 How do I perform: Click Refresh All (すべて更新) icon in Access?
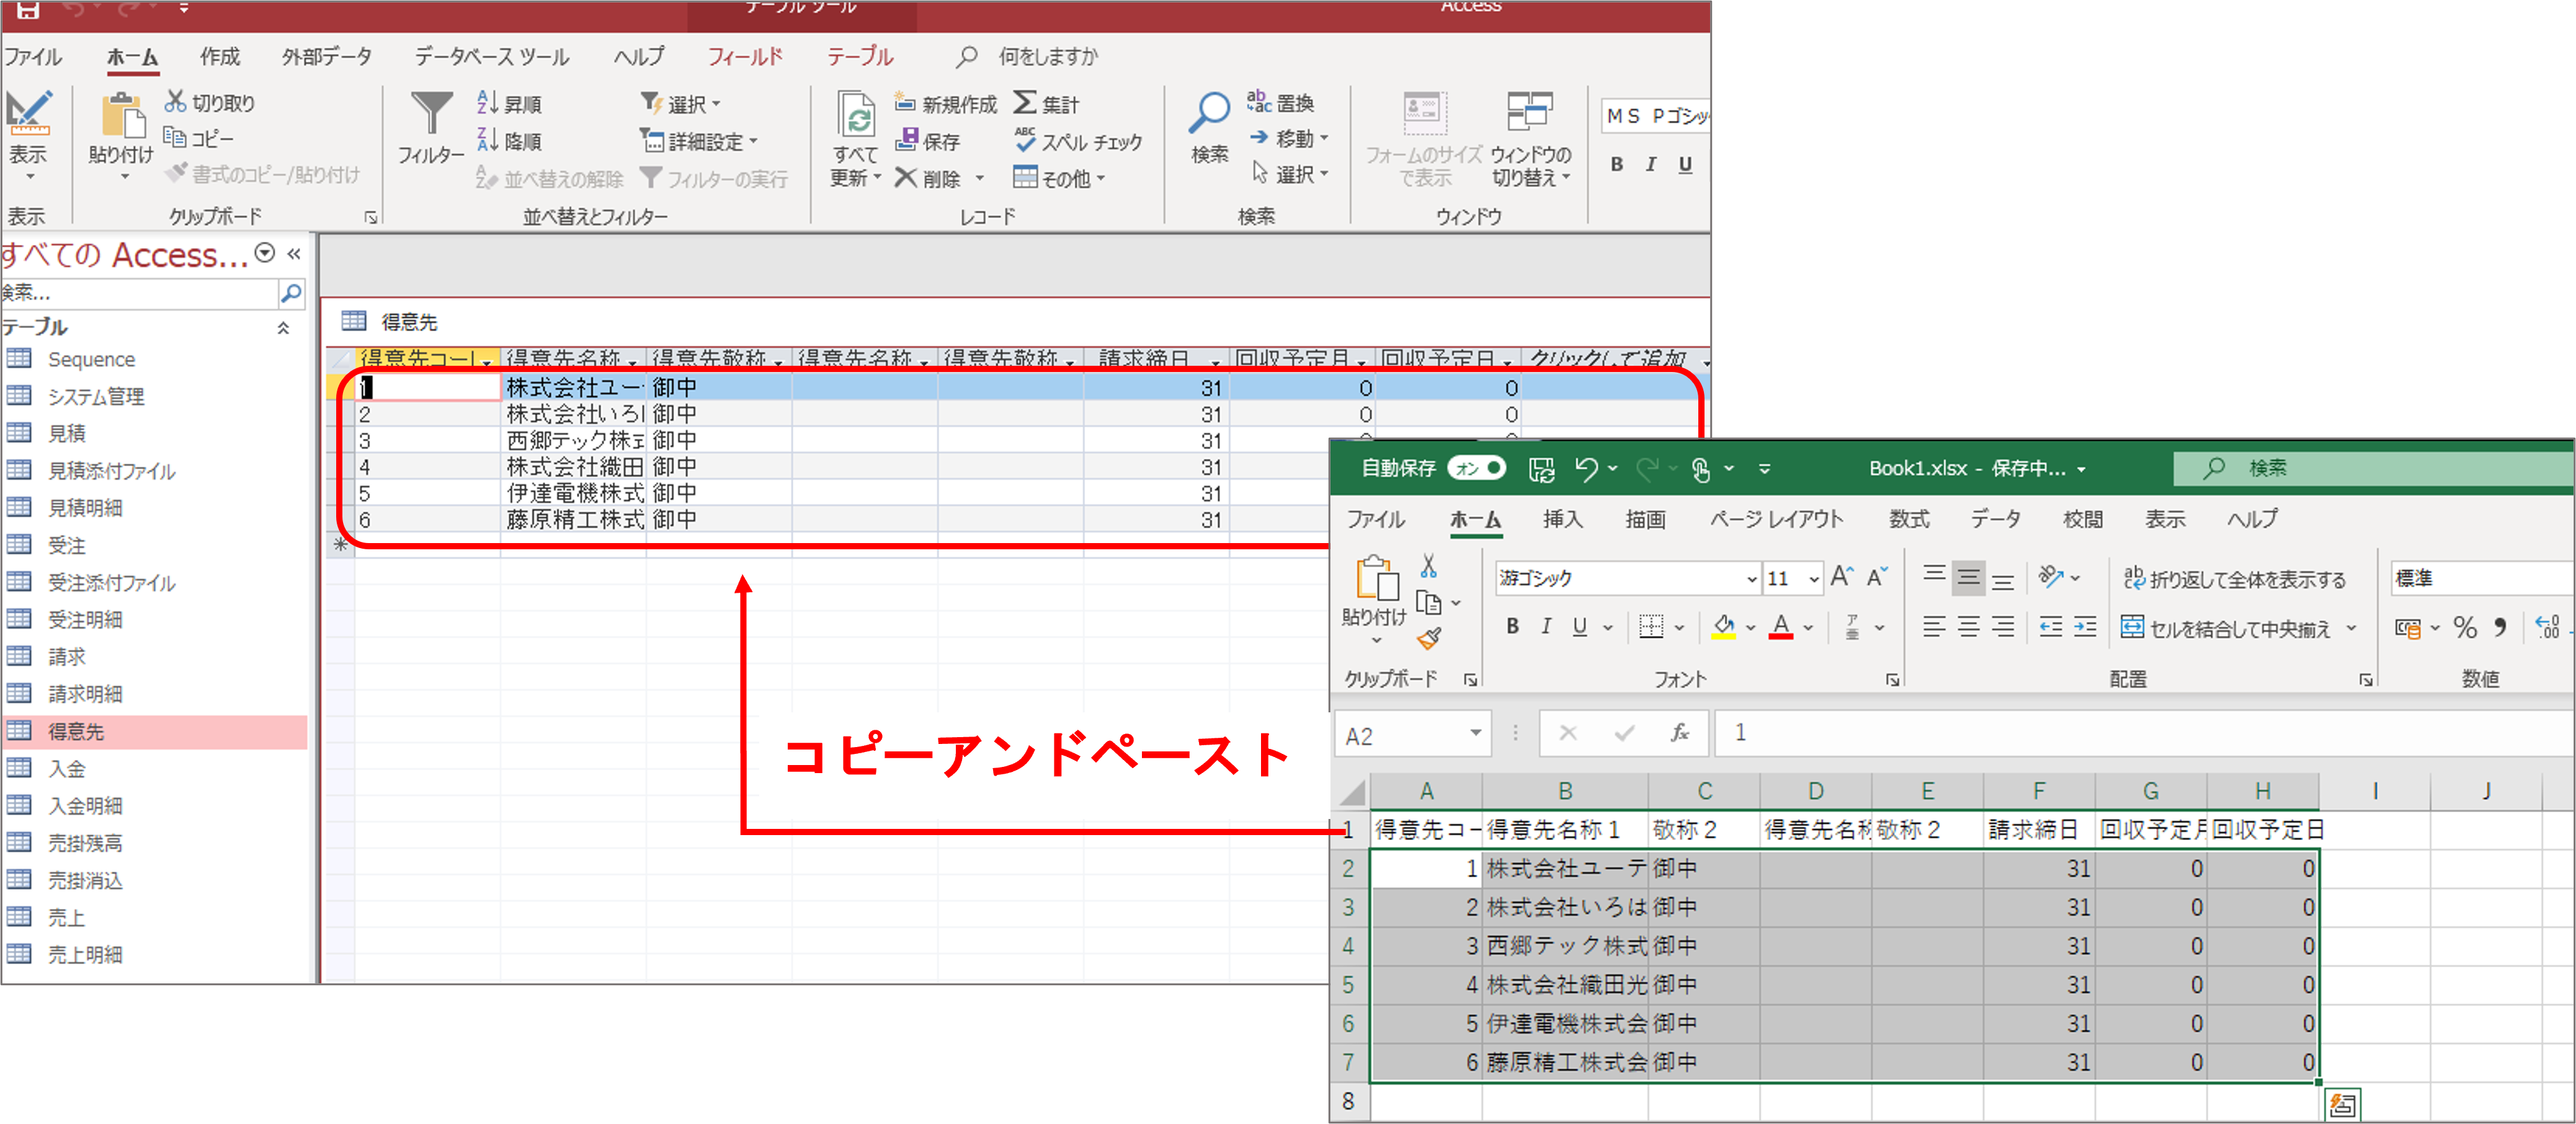pos(856,115)
